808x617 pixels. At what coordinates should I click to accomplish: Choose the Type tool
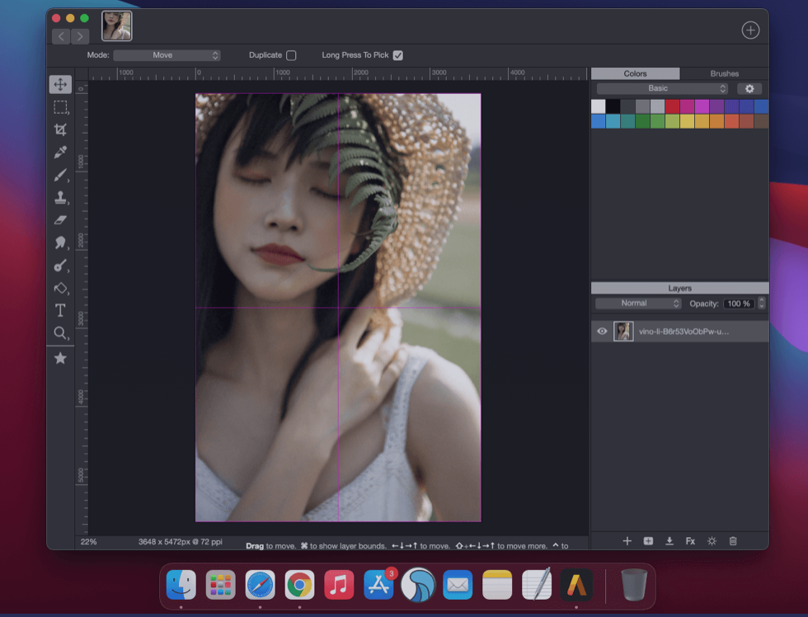tap(61, 310)
